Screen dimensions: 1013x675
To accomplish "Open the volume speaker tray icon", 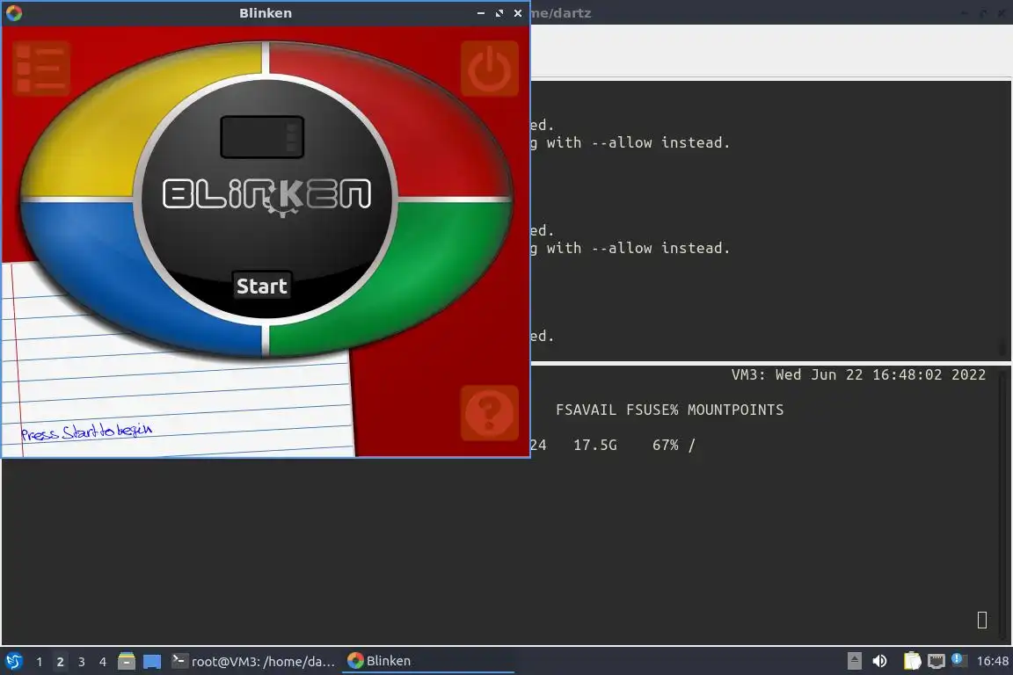I will [879, 661].
